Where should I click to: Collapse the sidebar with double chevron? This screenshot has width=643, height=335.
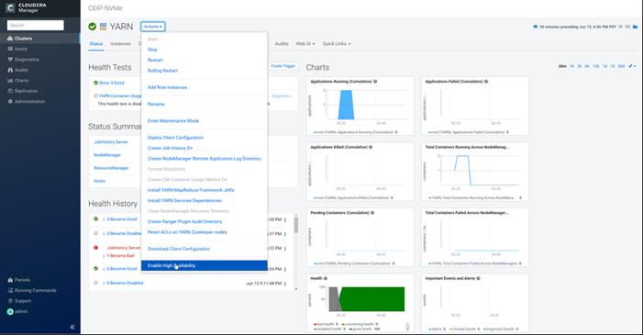[x=72, y=328]
